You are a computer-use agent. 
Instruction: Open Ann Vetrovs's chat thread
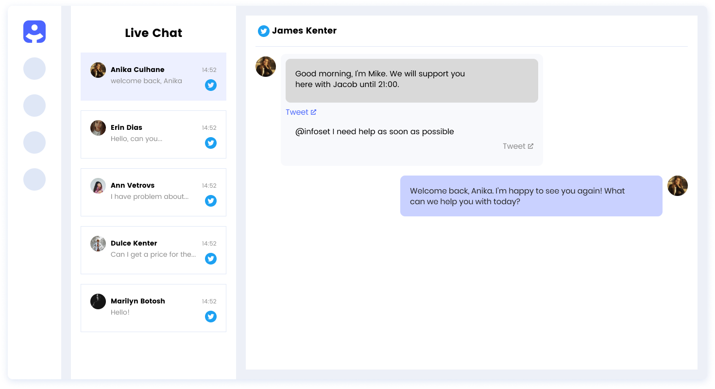(x=153, y=192)
